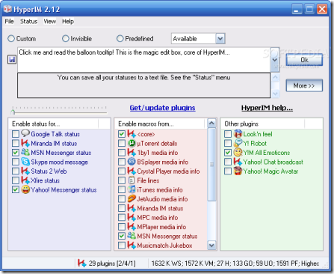Click the Enable macros from column header
The width and height of the screenshot is (334, 274).
coord(159,124)
